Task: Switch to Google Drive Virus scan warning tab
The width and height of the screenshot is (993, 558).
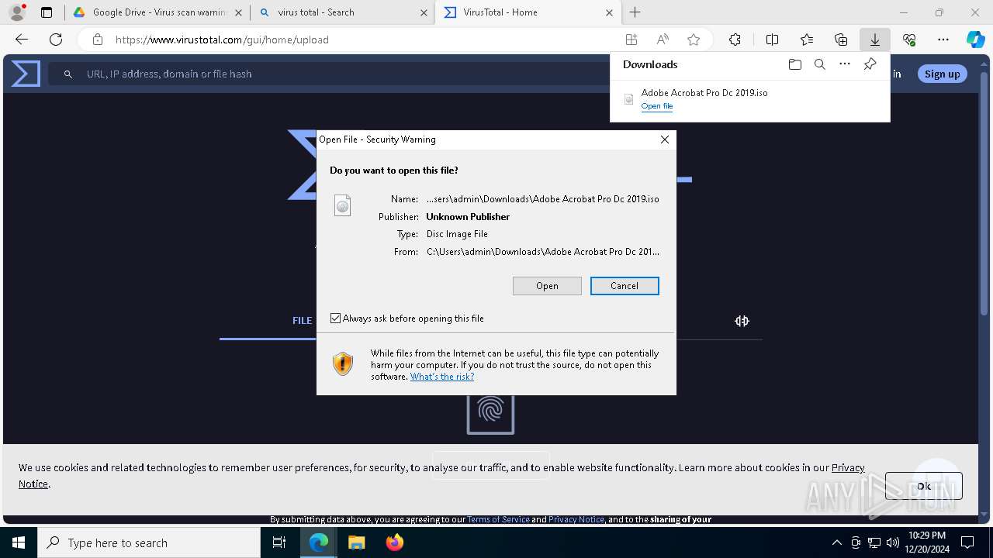Action: coord(157,12)
